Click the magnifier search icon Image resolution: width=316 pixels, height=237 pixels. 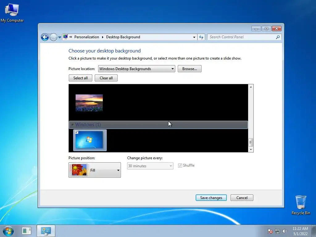click(x=278, y=37)
